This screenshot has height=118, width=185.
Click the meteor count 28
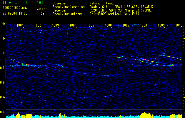(43, 14)
